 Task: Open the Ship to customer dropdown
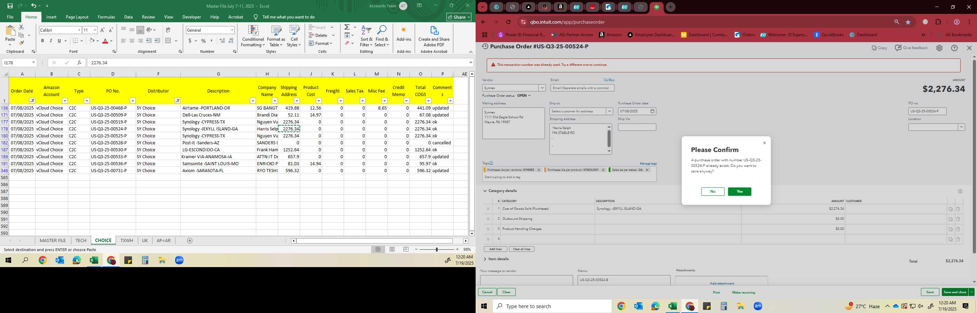click(x=609, y=111)
